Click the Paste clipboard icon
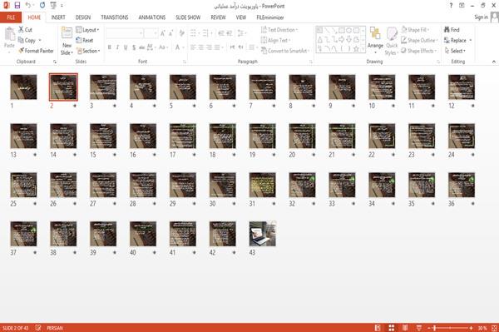The image size is (499, 332). pyautogui.click(x=9, y=34)
